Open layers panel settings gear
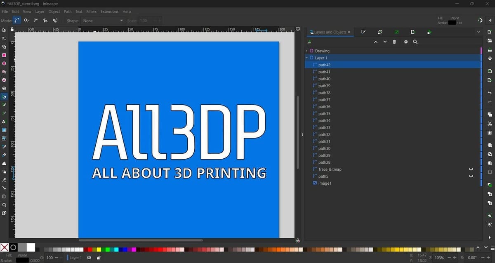 coord(406,42)
